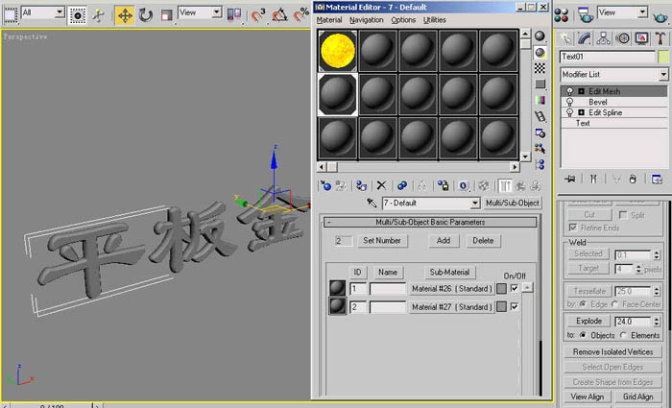
Task: Toggle the Backlight icon in Material Editor
Action: (540, 53)
